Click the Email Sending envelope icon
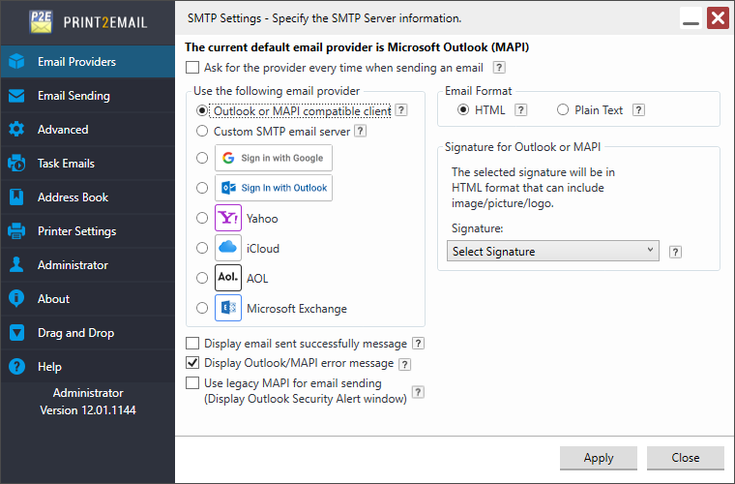The image size is (735, 484). [x=16, y=96]
